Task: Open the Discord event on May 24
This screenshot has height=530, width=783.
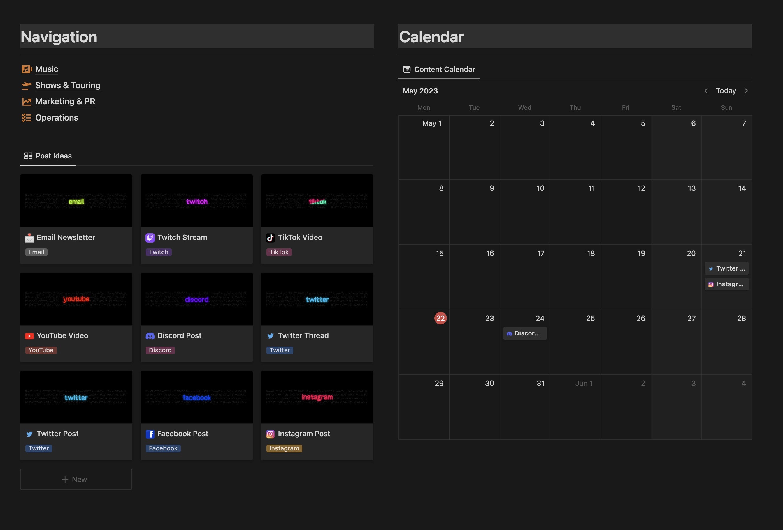Action: pyautogui.click(x=525, y=333)
